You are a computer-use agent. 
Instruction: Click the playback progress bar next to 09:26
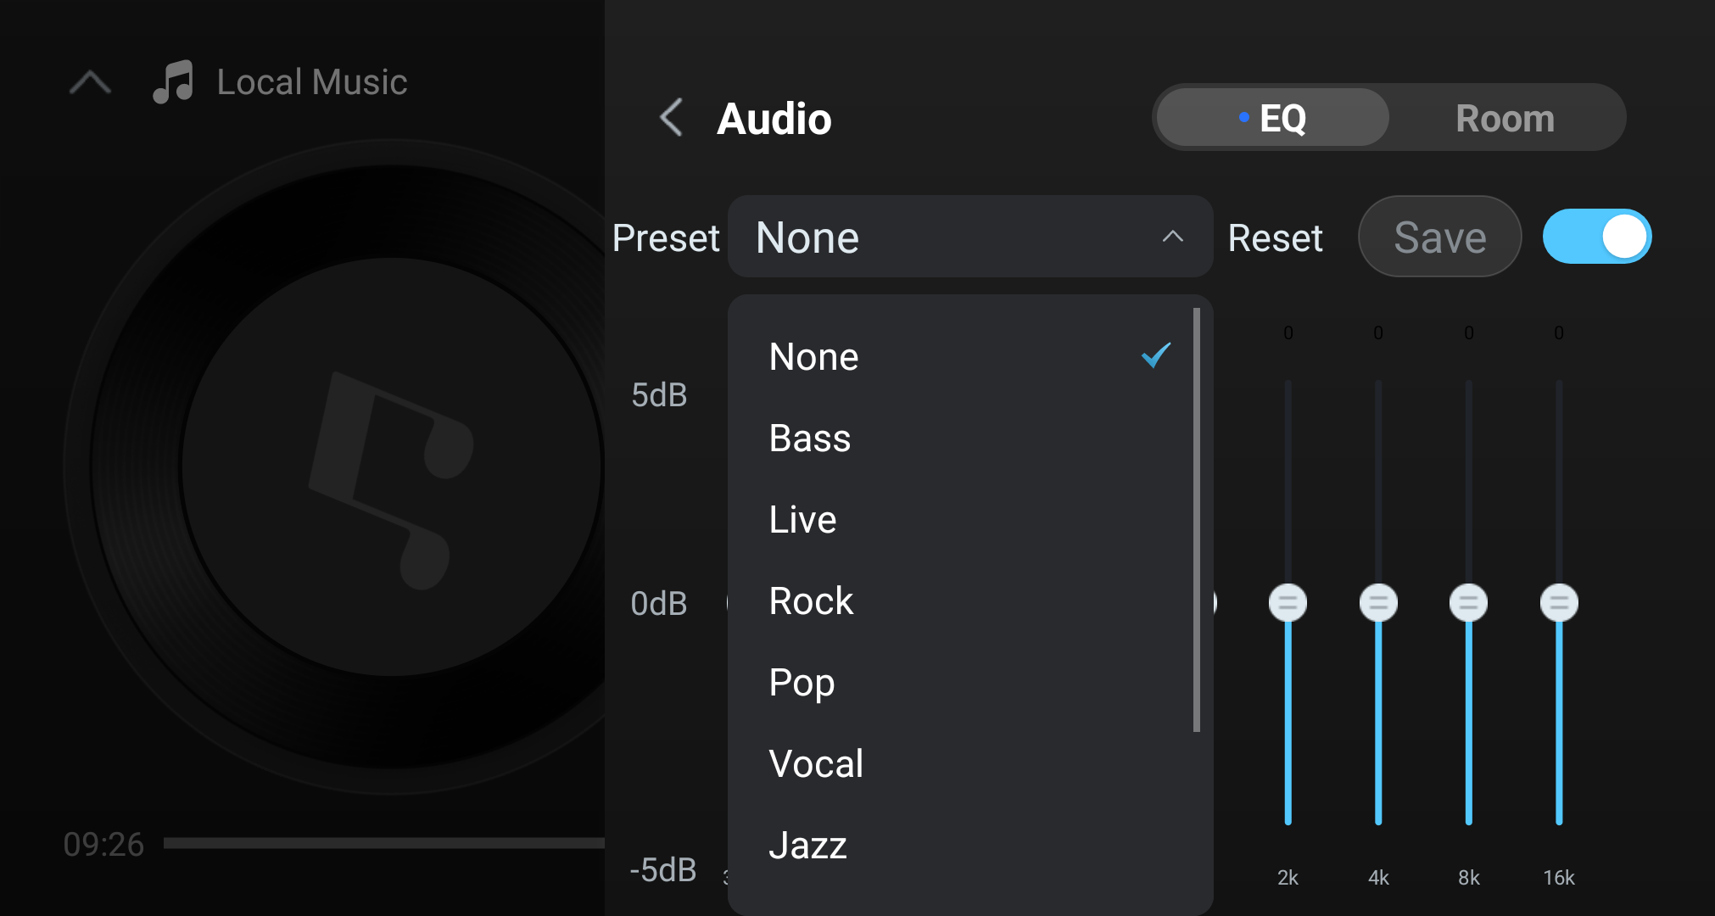383,843
